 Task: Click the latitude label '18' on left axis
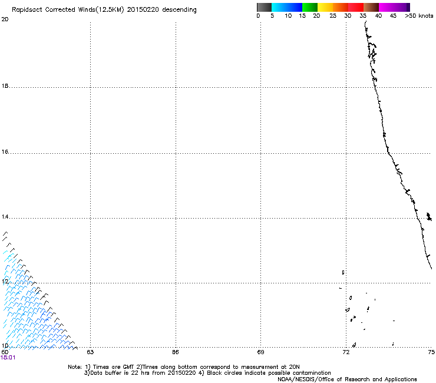click(x=5, y=86)
